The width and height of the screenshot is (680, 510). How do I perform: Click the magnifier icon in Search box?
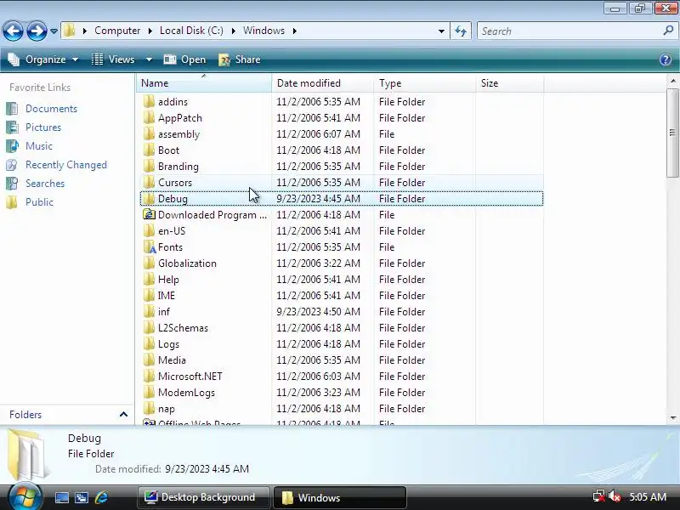point(668,31)
